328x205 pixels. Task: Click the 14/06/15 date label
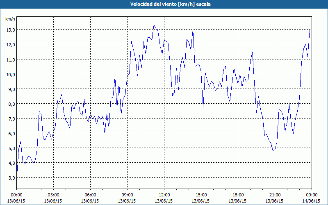point(311,201)
